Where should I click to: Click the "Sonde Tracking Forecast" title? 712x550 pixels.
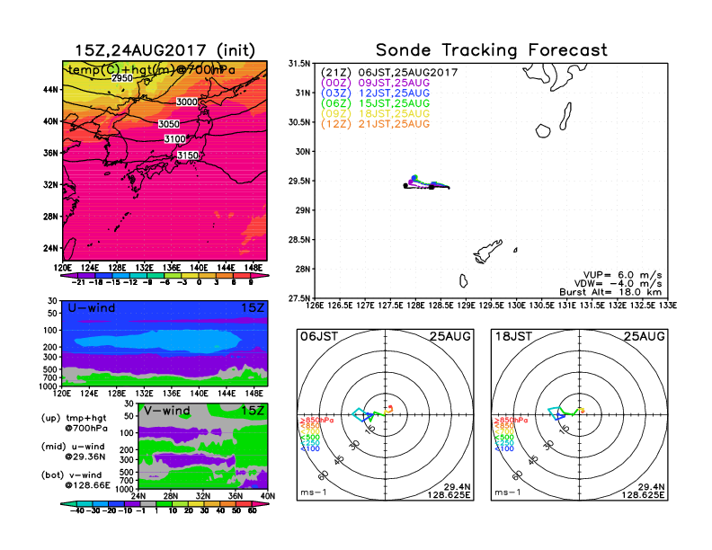(492, 50)
